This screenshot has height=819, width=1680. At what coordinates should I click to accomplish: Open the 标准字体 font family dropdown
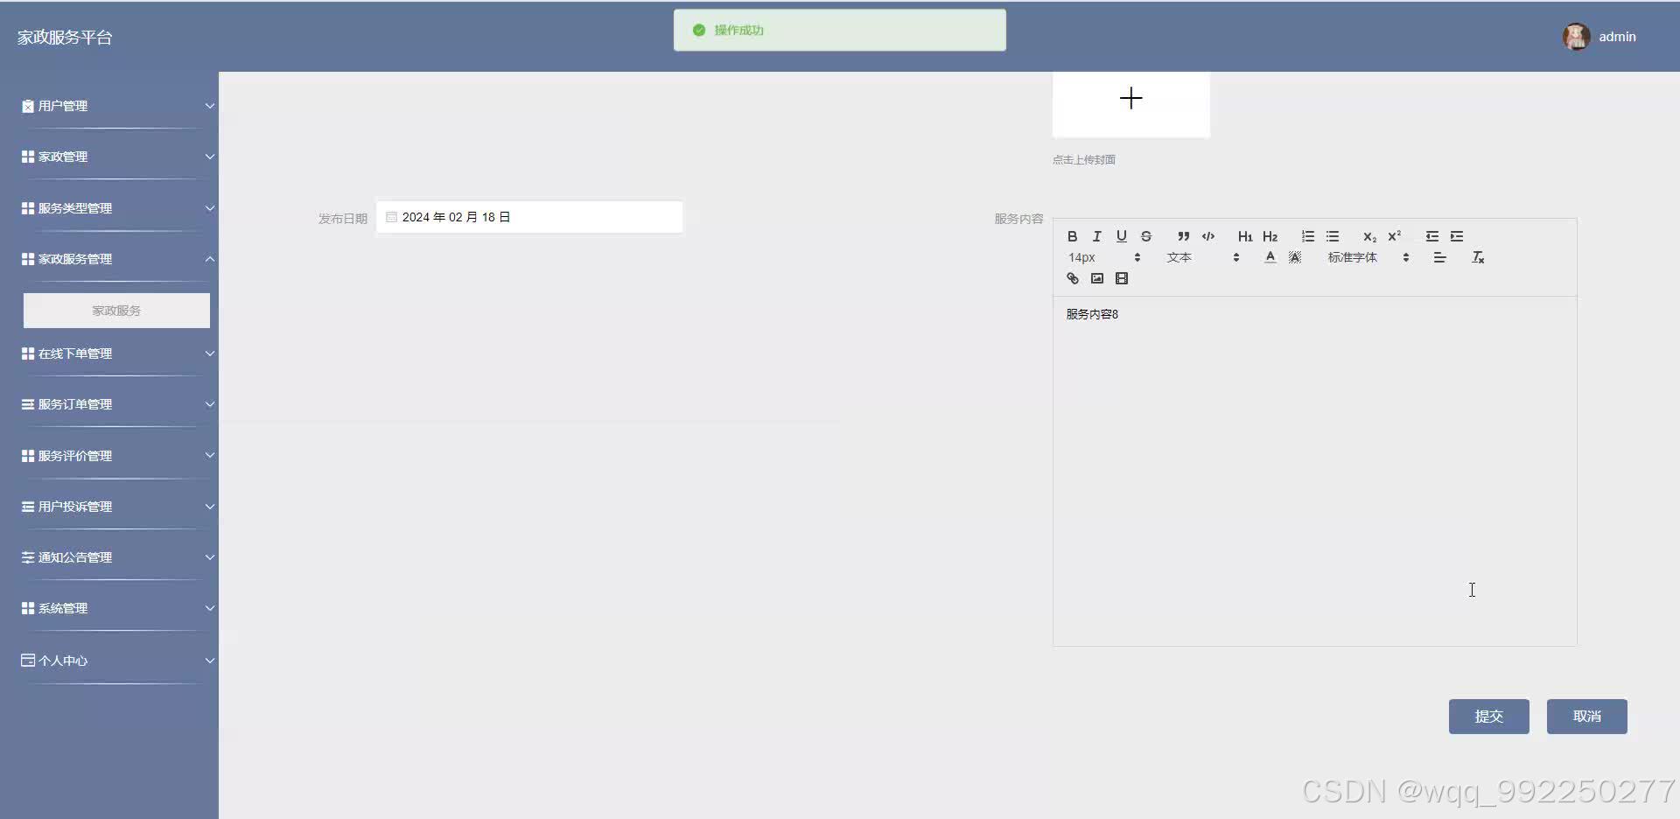coord(1368,257)
